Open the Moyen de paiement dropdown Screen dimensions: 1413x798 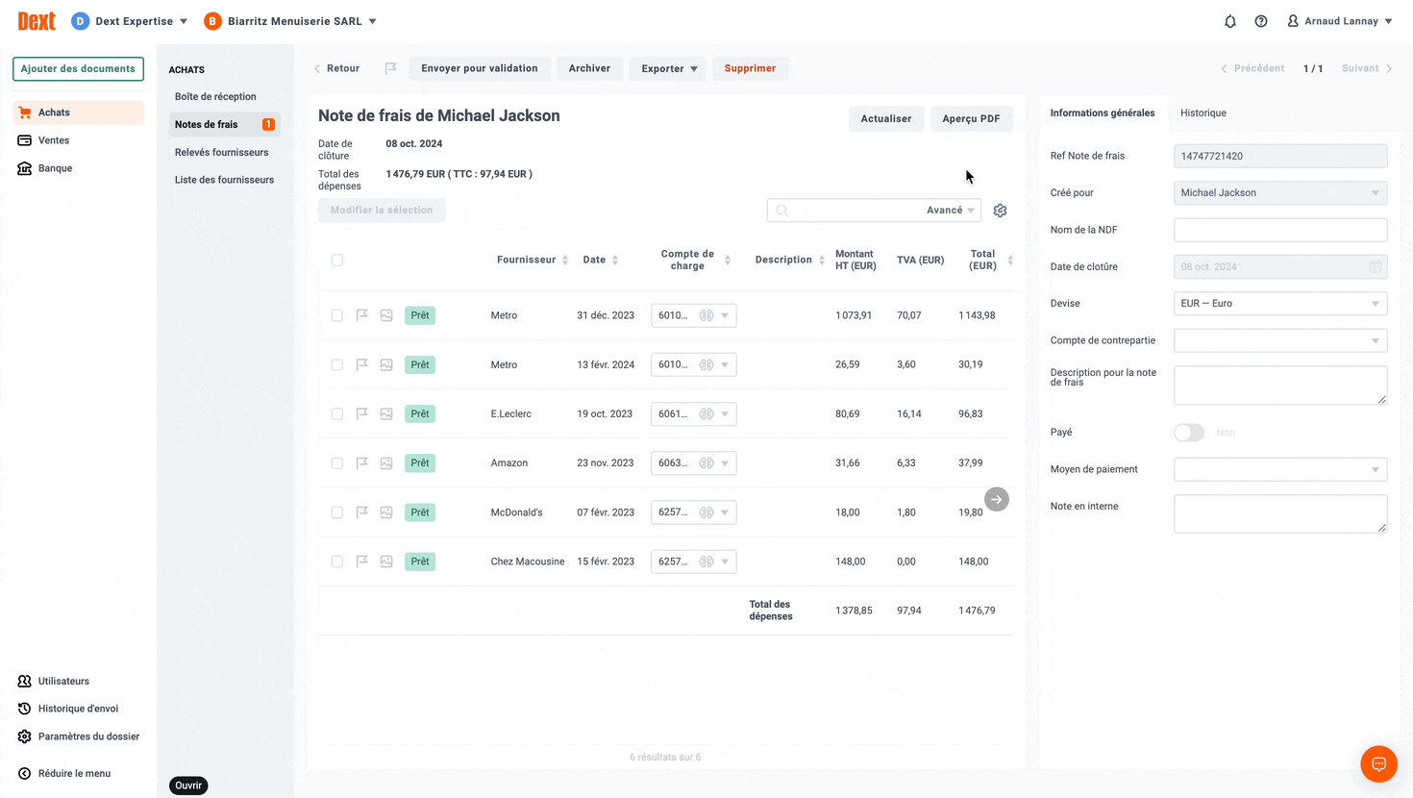1280,469
